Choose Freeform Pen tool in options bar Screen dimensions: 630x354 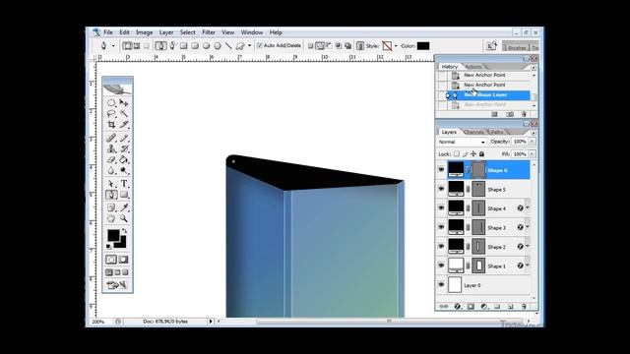coord(173,46)
